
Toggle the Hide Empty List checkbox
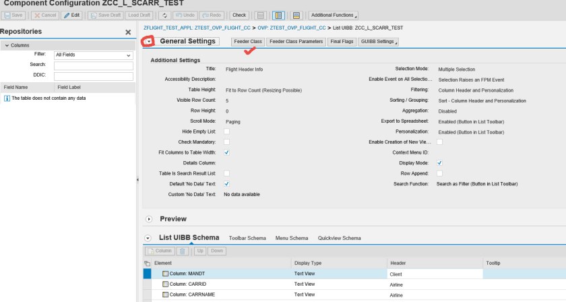click(x=226, y=131)
